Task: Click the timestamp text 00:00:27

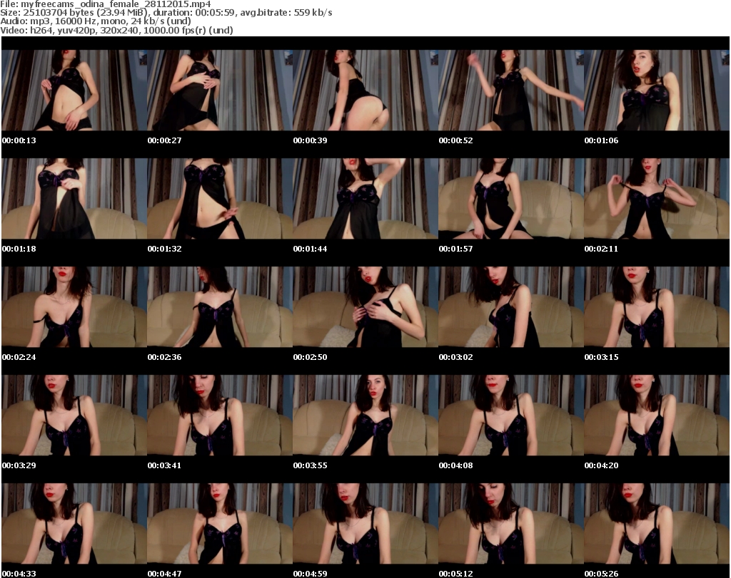Action: coord(165,140)
